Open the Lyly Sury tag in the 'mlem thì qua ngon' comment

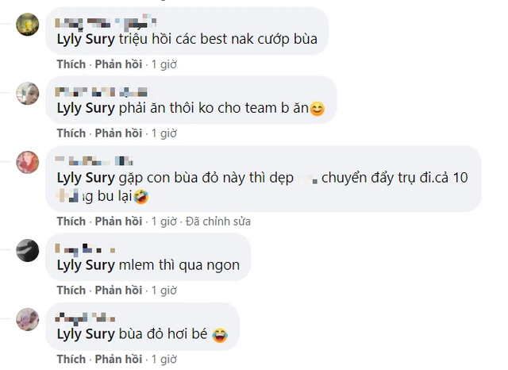click(86, 265)
